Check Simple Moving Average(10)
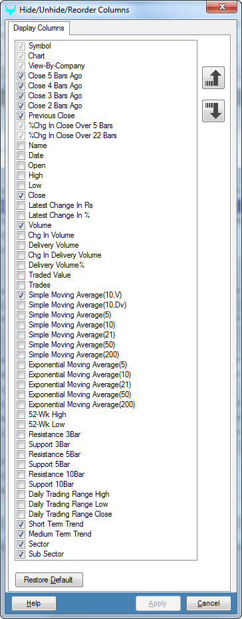The image size is (242, 619). (x=21, y=325)
